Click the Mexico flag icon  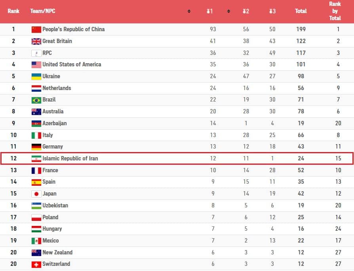[x=36, y=241]
